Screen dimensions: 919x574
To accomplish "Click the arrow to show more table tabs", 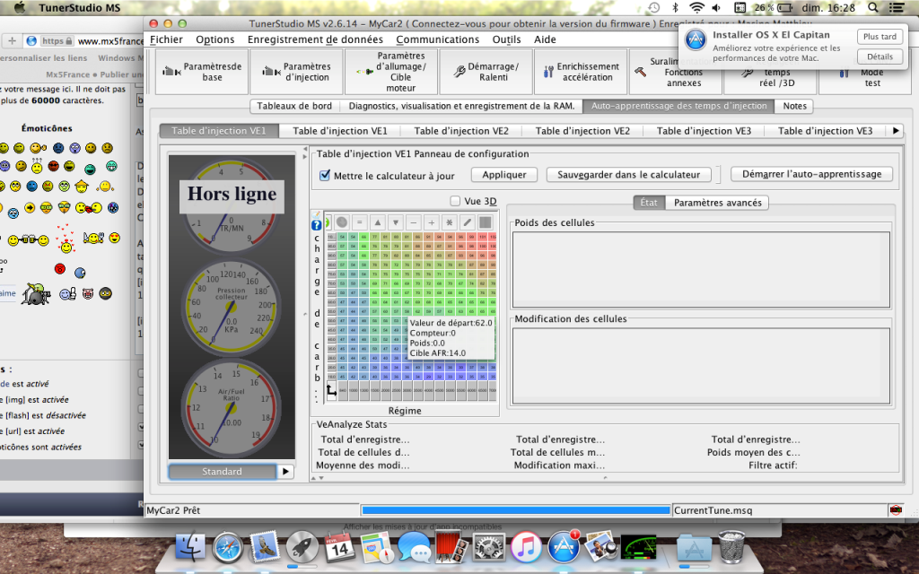I will point(896,131).
